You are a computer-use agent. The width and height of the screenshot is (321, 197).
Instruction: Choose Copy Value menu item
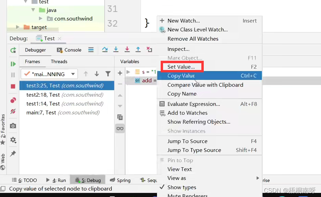point(210,75)
